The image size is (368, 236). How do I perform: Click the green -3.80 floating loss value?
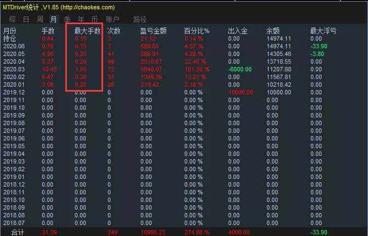point(317,54)
